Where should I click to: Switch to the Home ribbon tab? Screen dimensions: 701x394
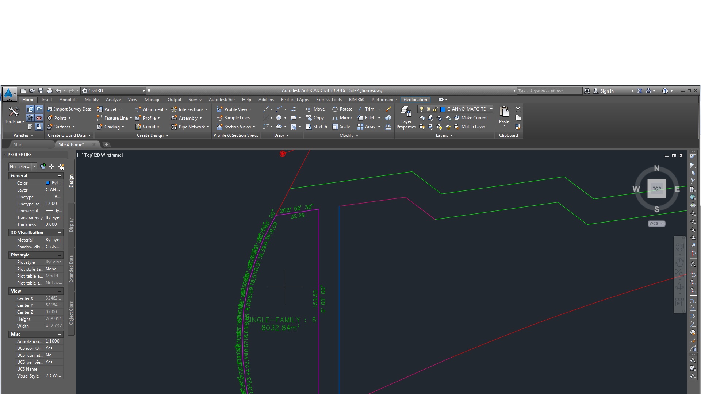pos(27,100)
